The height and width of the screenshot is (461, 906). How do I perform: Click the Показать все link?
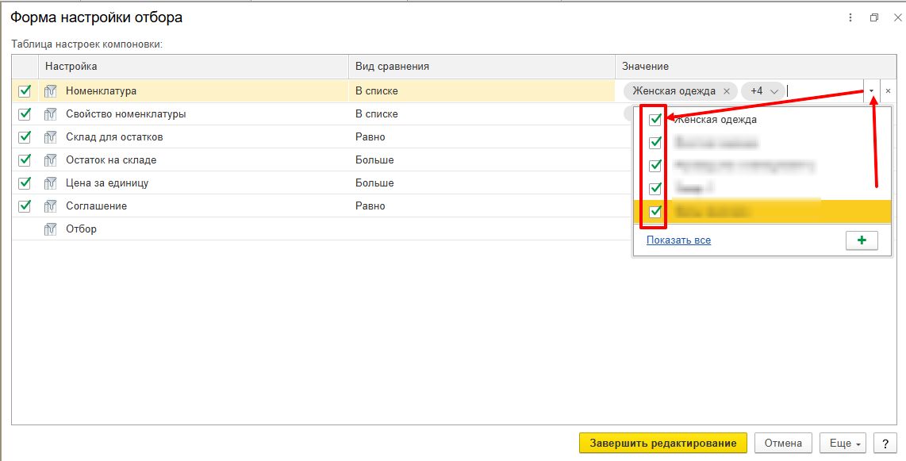[678, 240]
